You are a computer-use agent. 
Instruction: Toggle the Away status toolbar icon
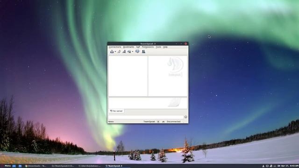[124, 52]
